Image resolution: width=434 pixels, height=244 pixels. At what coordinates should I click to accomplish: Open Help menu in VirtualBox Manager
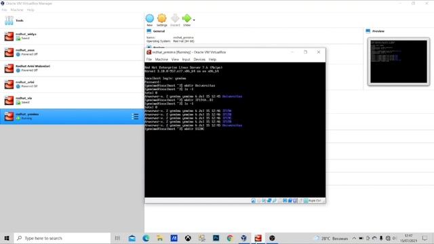tap(31, 10)
